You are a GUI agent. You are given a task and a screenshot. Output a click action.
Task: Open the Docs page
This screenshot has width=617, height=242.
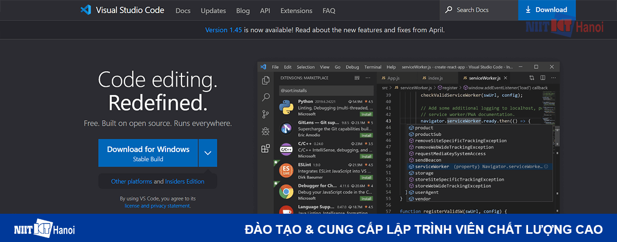[183, 10]
